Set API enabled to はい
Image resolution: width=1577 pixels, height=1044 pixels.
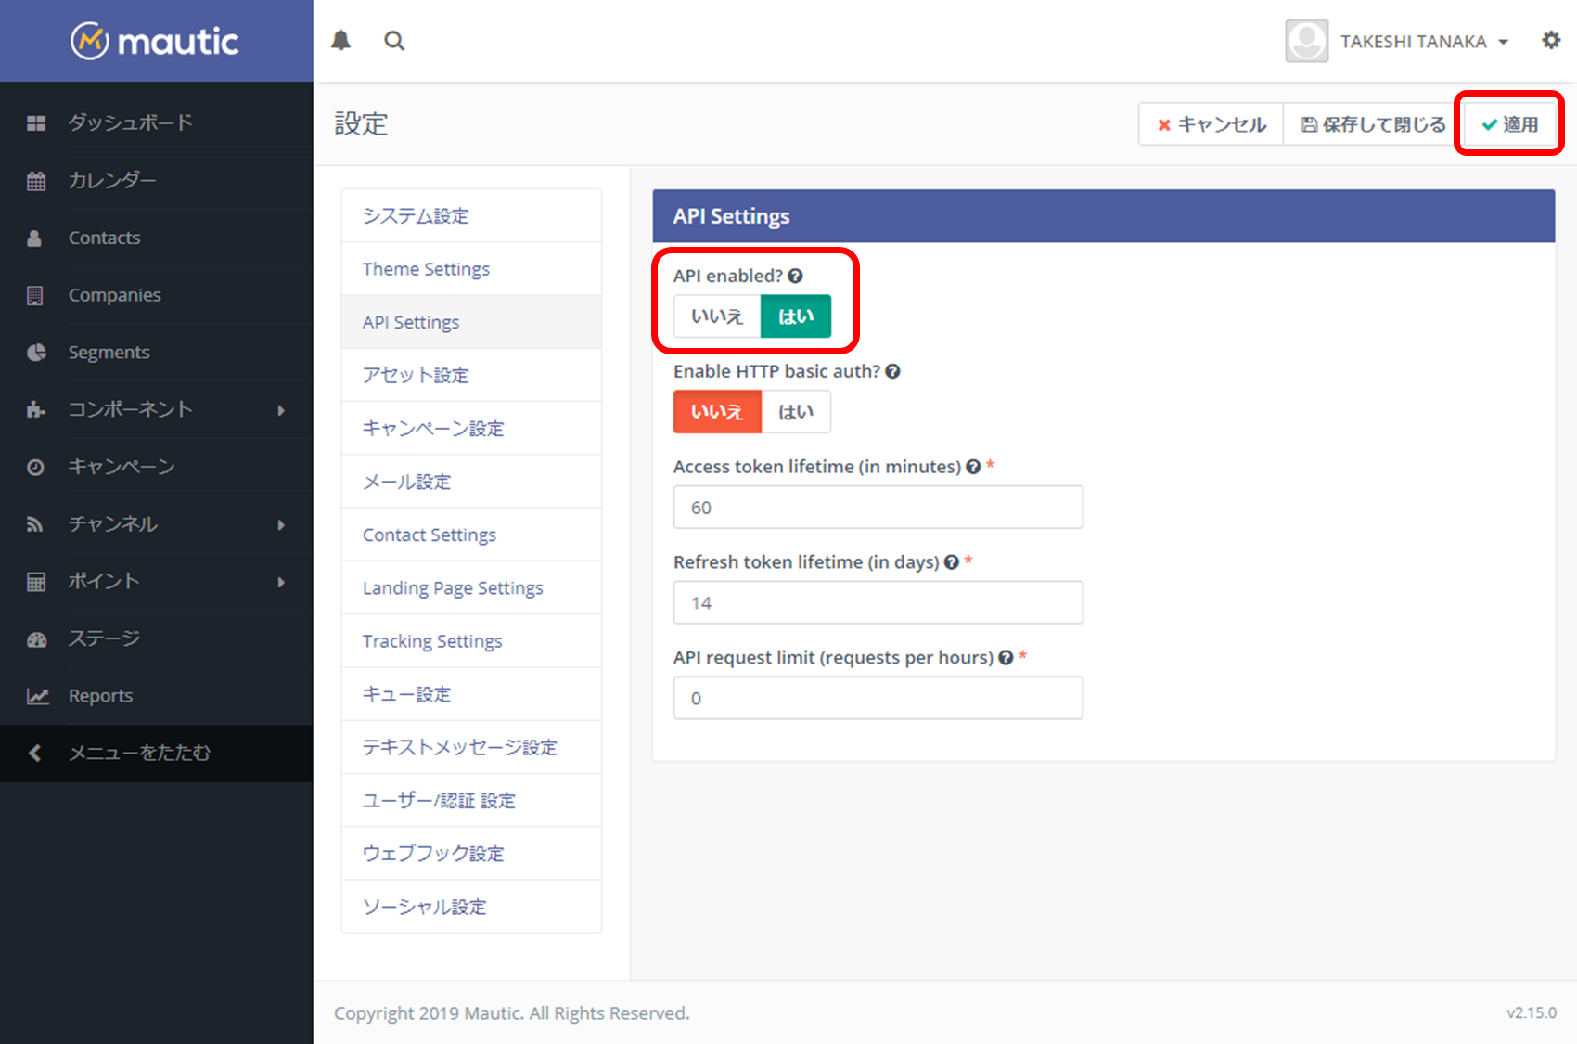coord(795,316)
